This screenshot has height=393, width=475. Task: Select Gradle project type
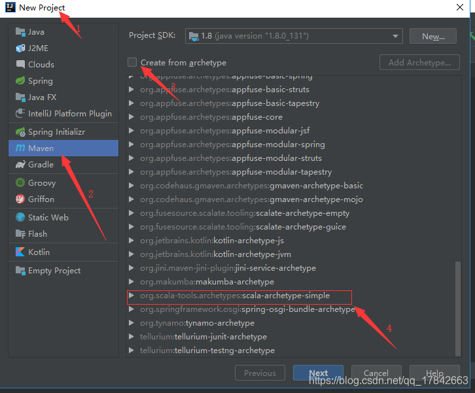click(63, 164)
